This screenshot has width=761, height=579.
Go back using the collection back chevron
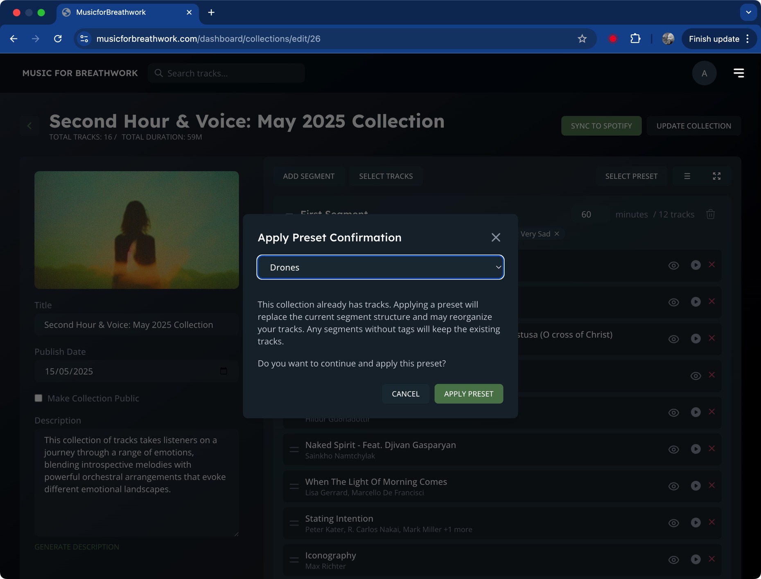pyautogui.click(x=29, y=126)
